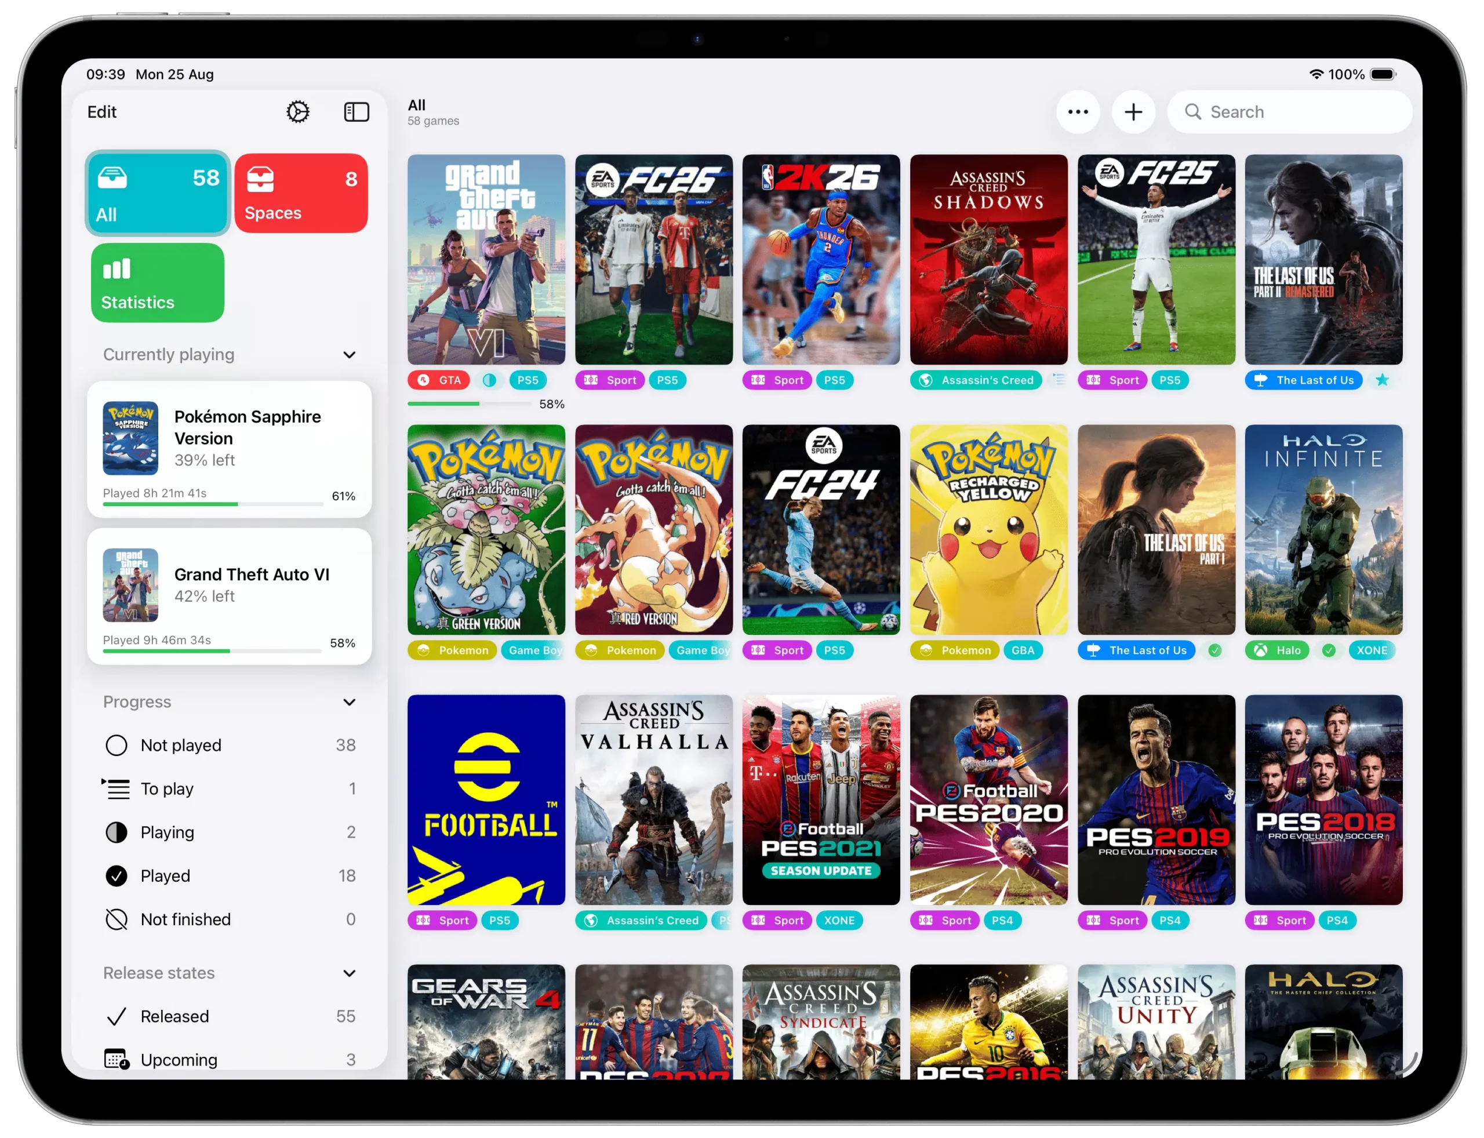Select the Played progress filter
This screenshot has width=1484, height=1138.
click(165, 876)
